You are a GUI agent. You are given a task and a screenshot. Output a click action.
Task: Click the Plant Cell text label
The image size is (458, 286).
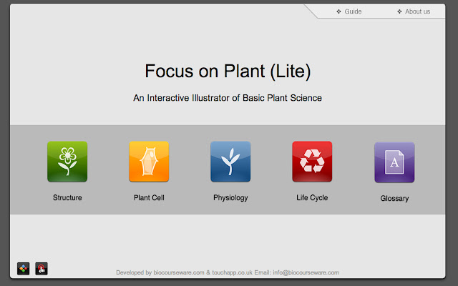149,197
